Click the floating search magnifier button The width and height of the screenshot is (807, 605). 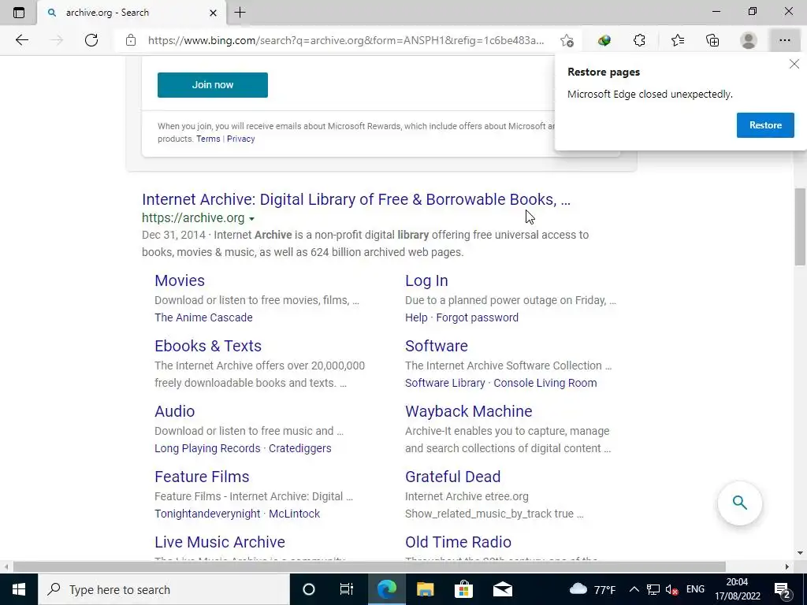tap(739, 503)
